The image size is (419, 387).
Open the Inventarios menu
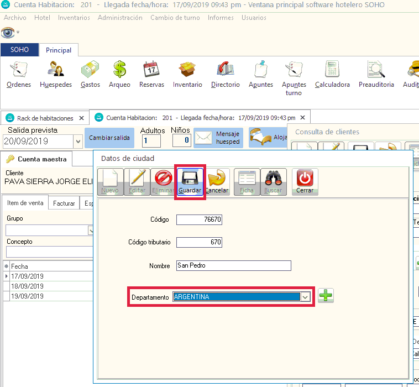74,18
